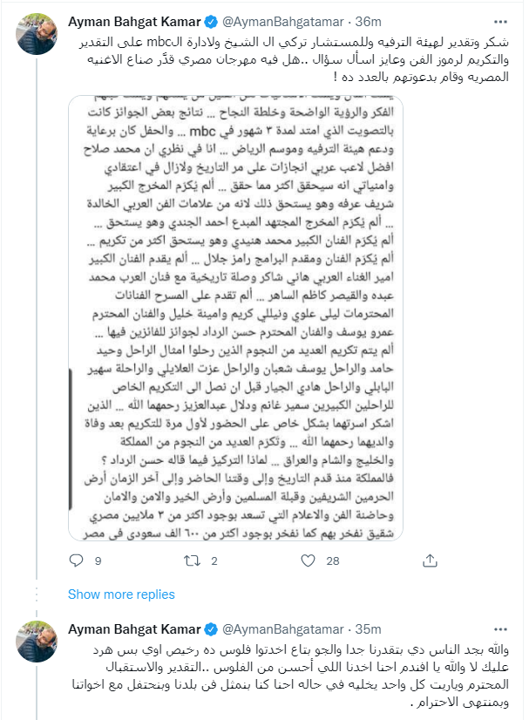Click Show more replies
This screenshot has width=529, height=720.
[x=121, y=594]
